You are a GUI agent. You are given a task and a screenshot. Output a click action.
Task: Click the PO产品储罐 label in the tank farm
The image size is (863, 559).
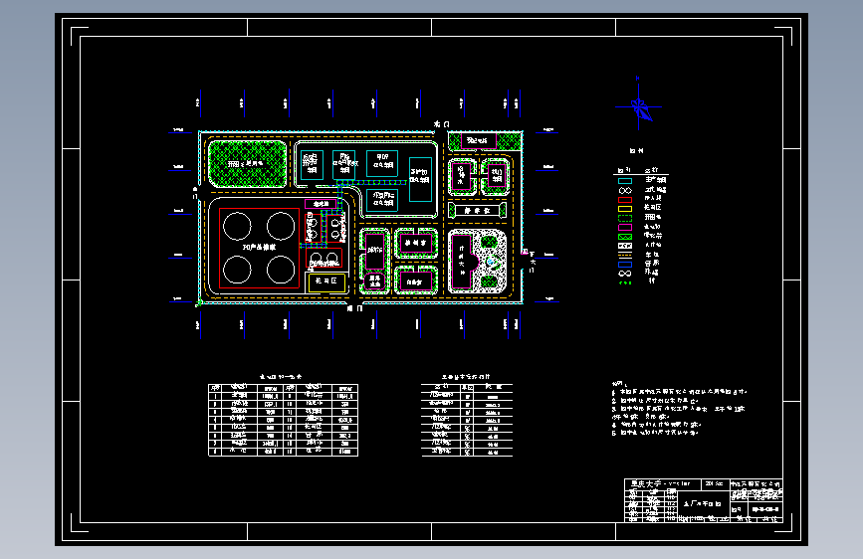click(x=259, y=247)
